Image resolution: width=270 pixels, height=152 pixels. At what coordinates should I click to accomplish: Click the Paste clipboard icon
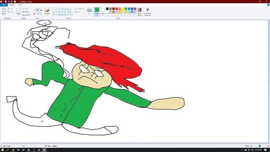tap(4, 10)
